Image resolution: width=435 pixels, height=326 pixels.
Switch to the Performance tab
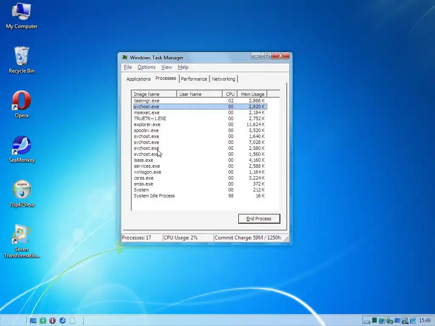pos(194,79)
